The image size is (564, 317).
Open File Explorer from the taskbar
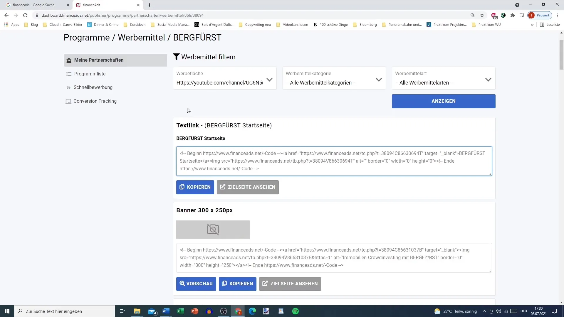coord(137,311)
